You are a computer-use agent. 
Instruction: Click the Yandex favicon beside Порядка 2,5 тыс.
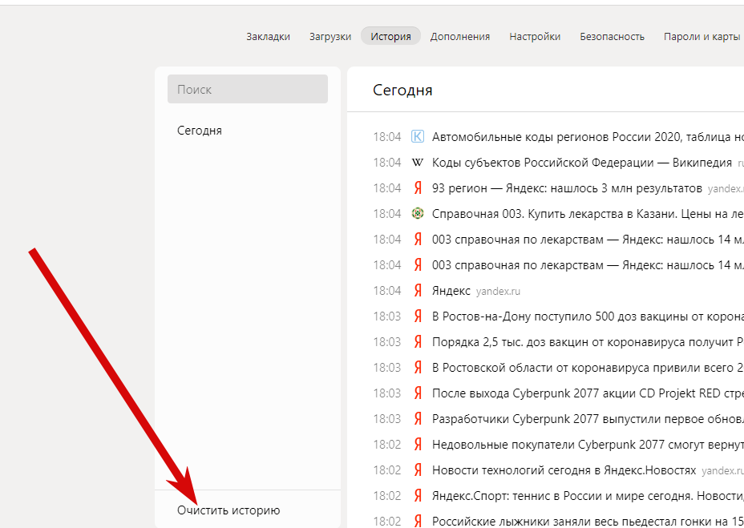click(418, 342)
